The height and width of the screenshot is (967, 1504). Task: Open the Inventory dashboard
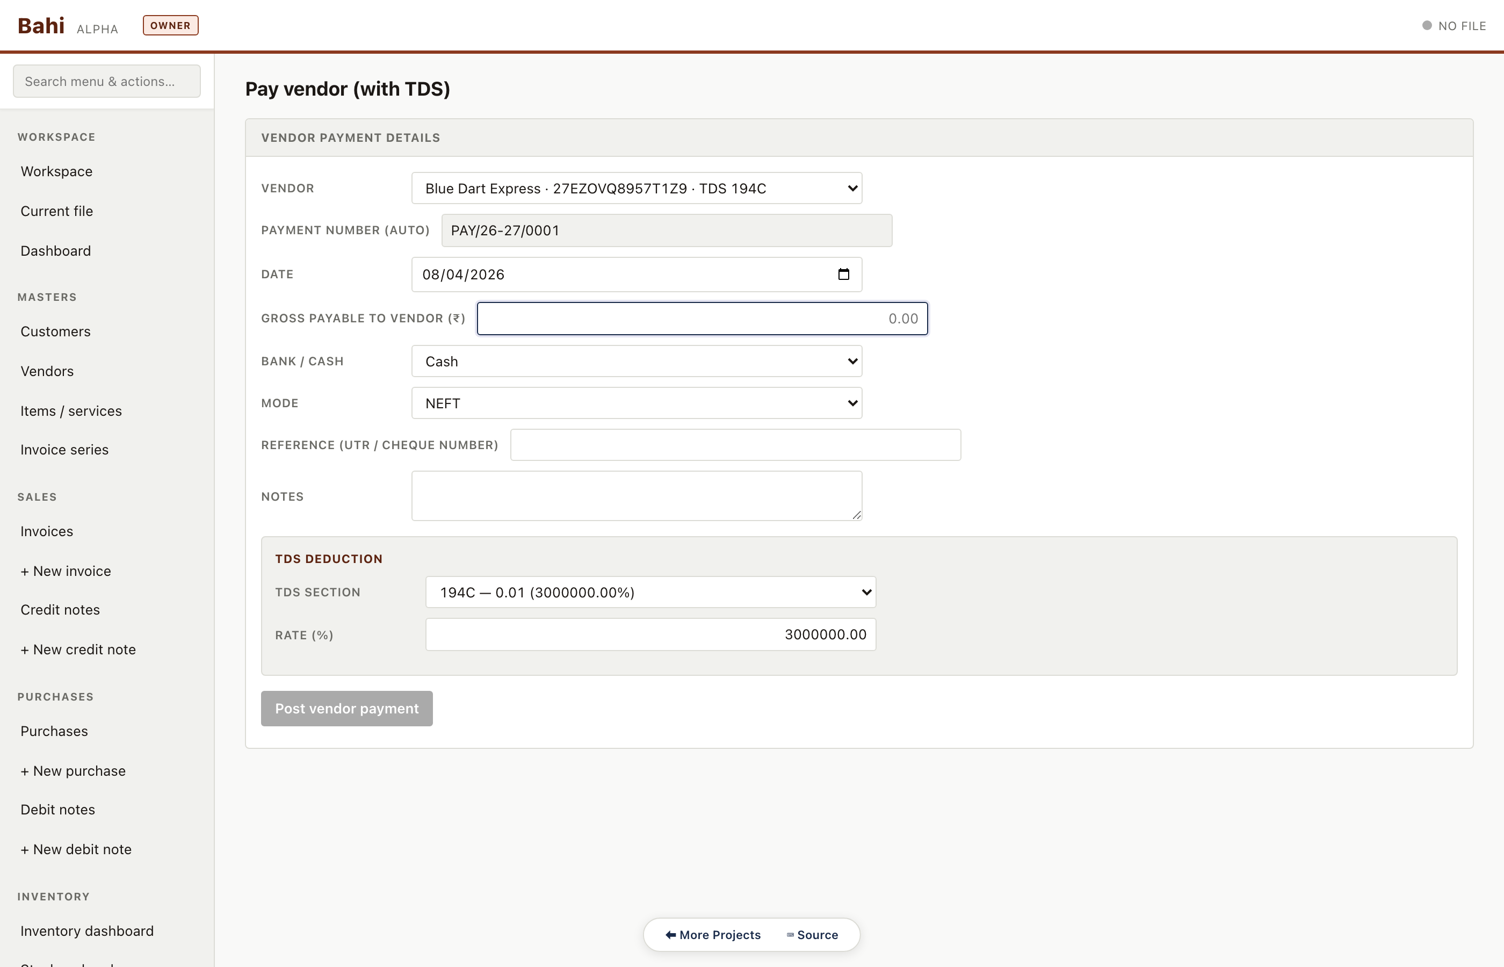click(x=86, y=930)
